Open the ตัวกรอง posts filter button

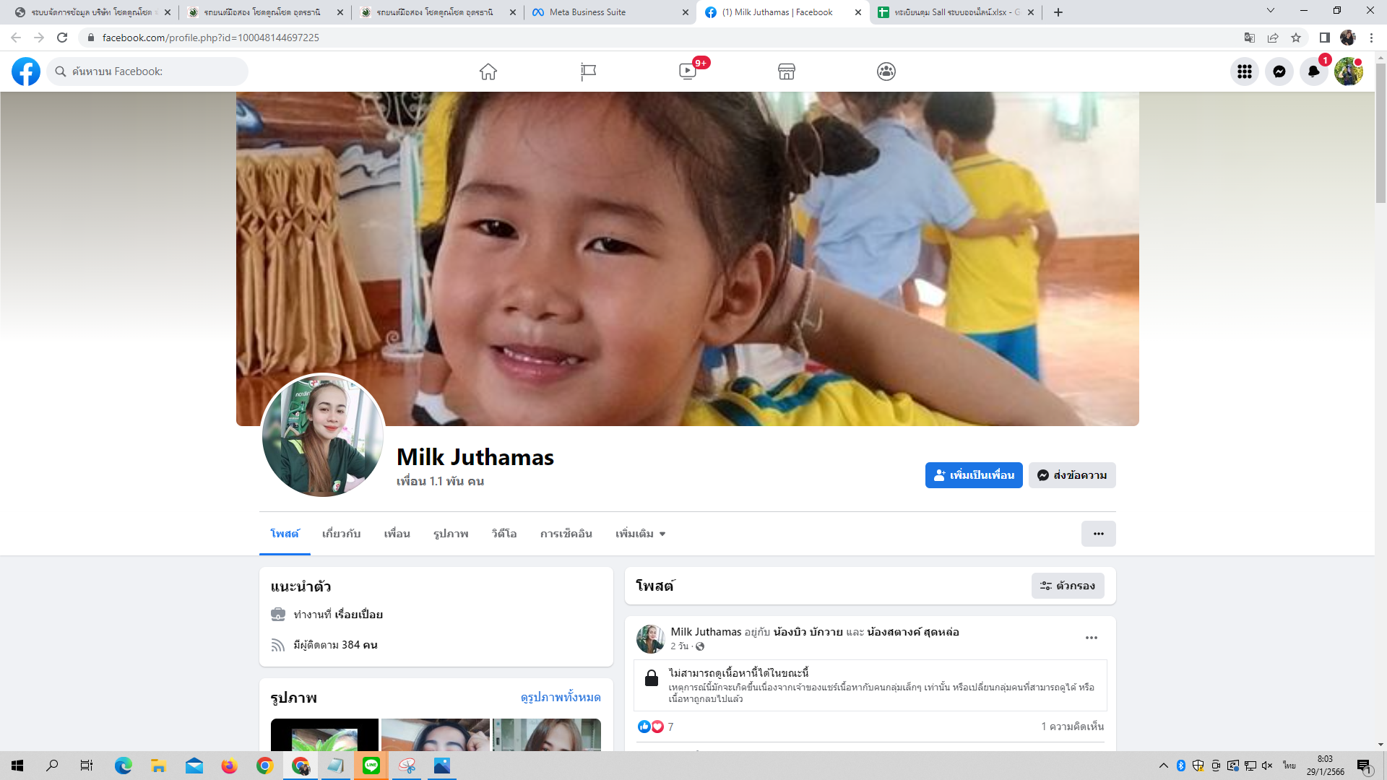tap(1068, 586)
